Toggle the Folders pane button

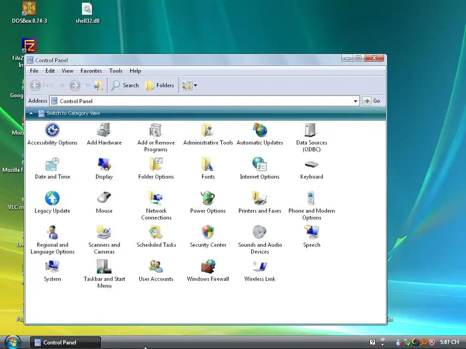(160, 85)
